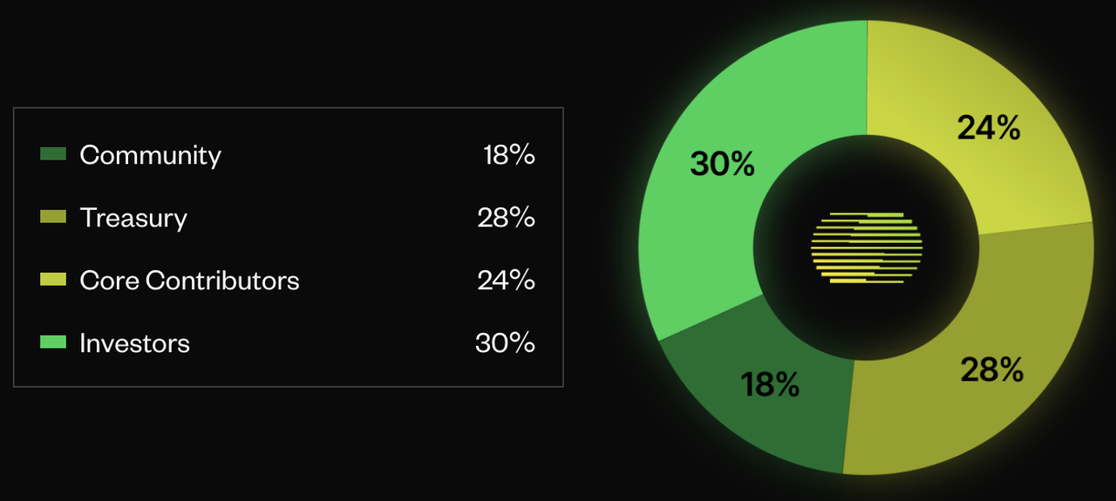Click the 18% value in Community row
The width and height of the screenshot is (1116, 501).
pos(508,155)
